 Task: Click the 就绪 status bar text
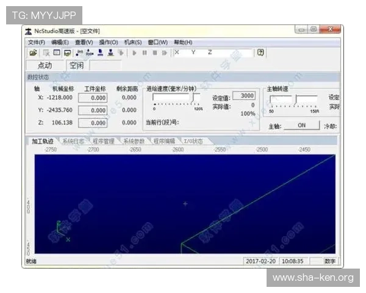tap(31, 261)
